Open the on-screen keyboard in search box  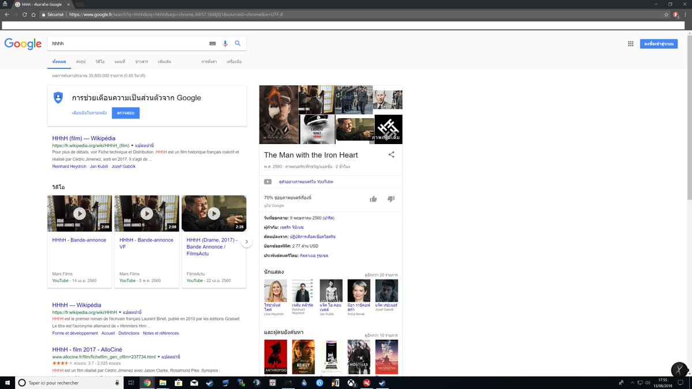click(212, 43)
